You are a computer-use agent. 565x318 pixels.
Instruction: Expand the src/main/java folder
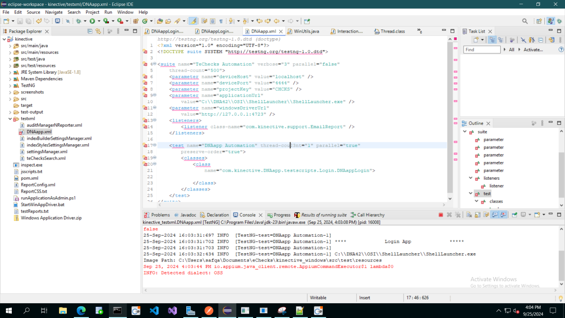pos(10,46)
